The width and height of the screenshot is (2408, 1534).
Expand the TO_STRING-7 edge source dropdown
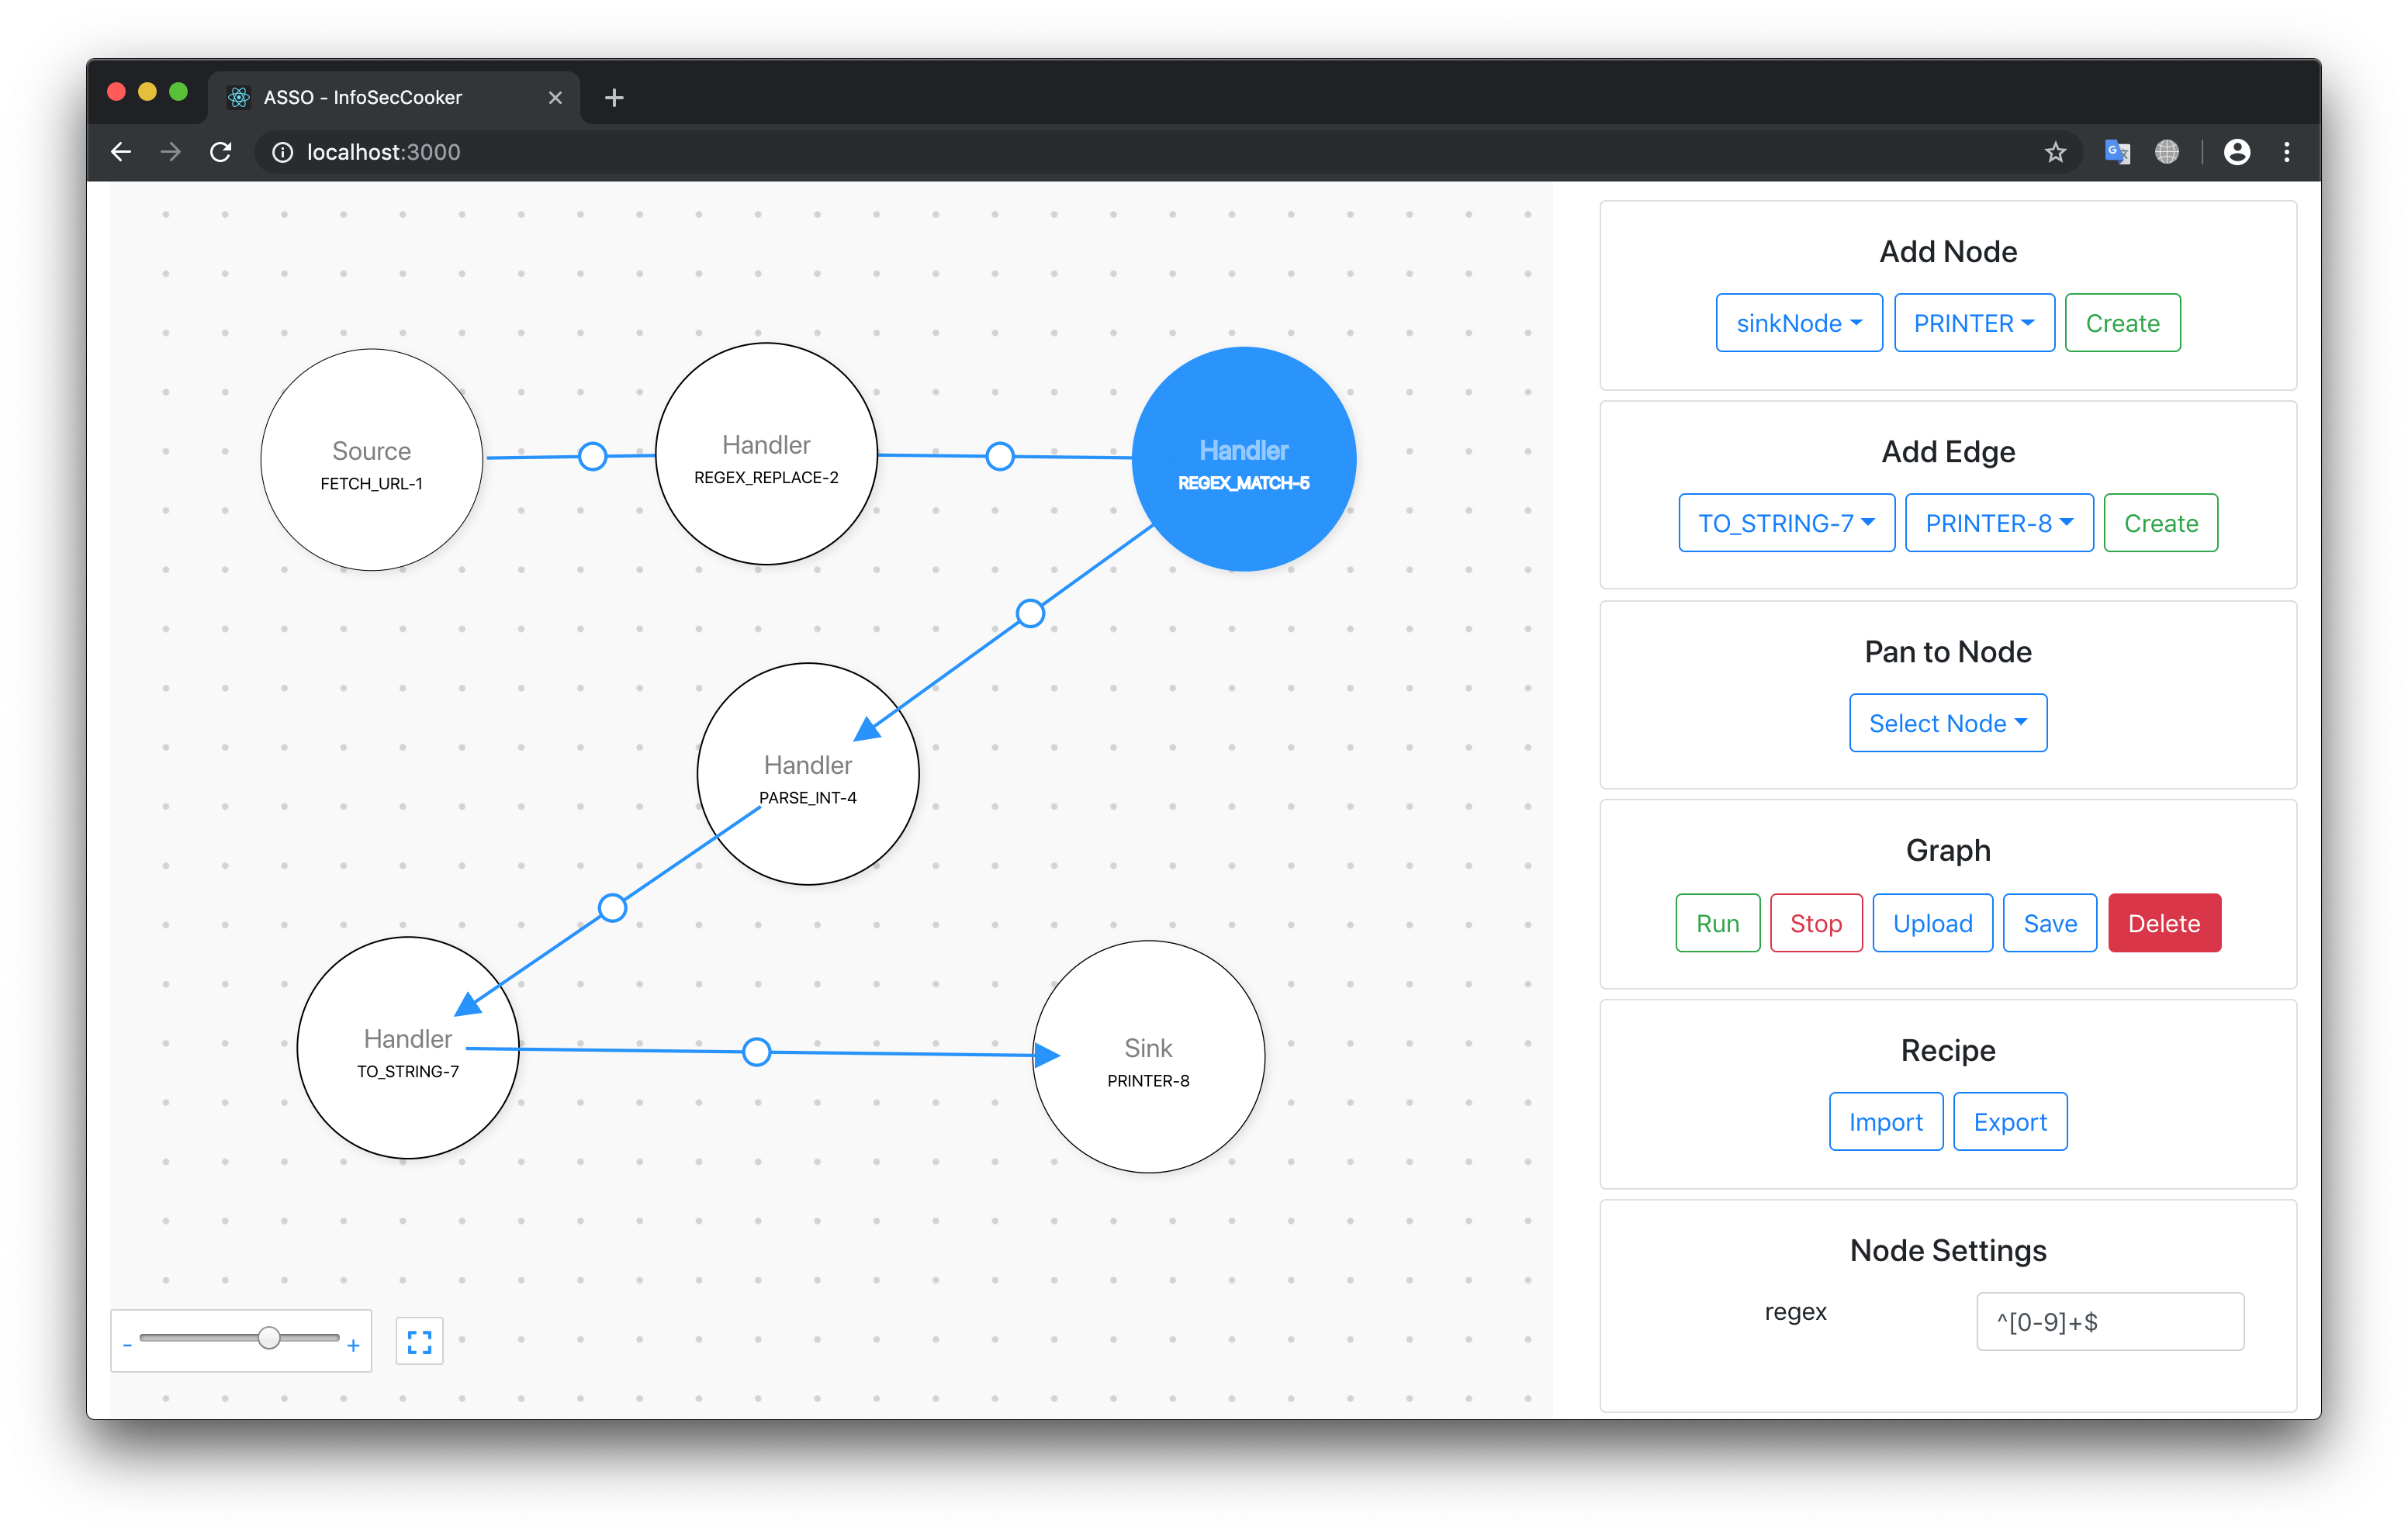coord(1786,523)
